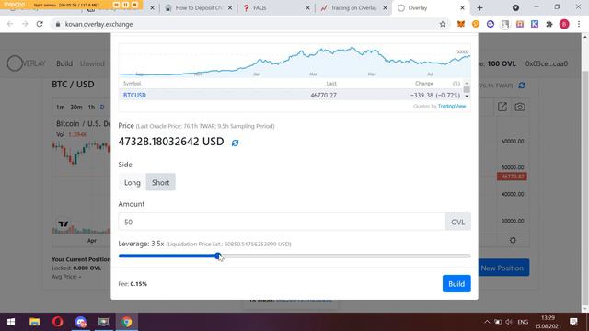Screen dimensions: 589x331
Task: Go back in browser history
Action: (x=10, y=24)
